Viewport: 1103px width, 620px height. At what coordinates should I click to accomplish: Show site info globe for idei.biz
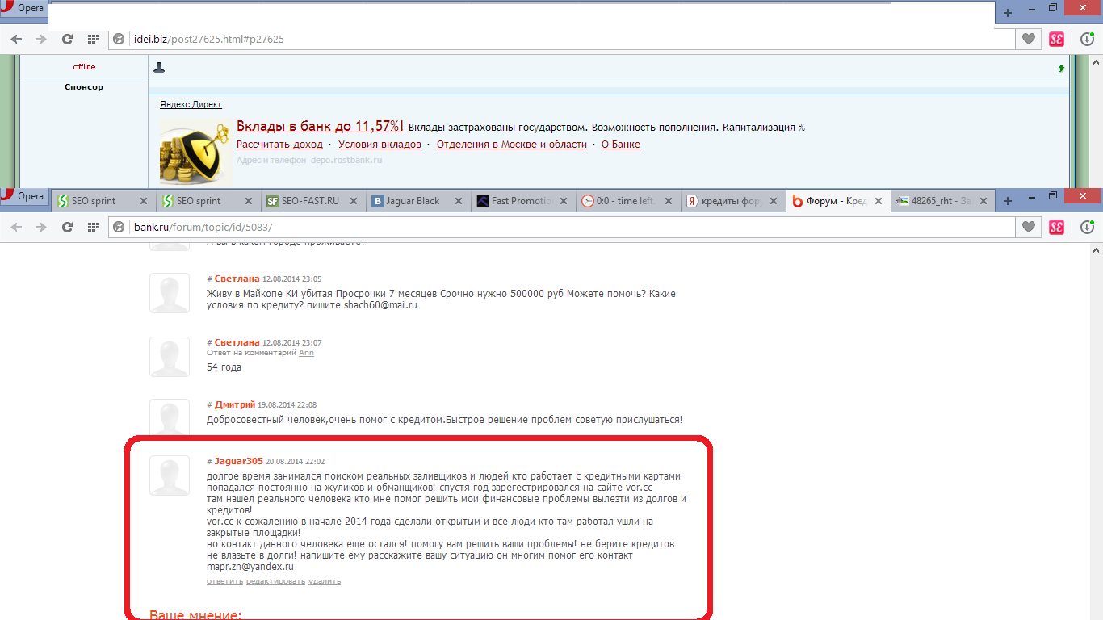pyautogui.click(x=120, y=39)
